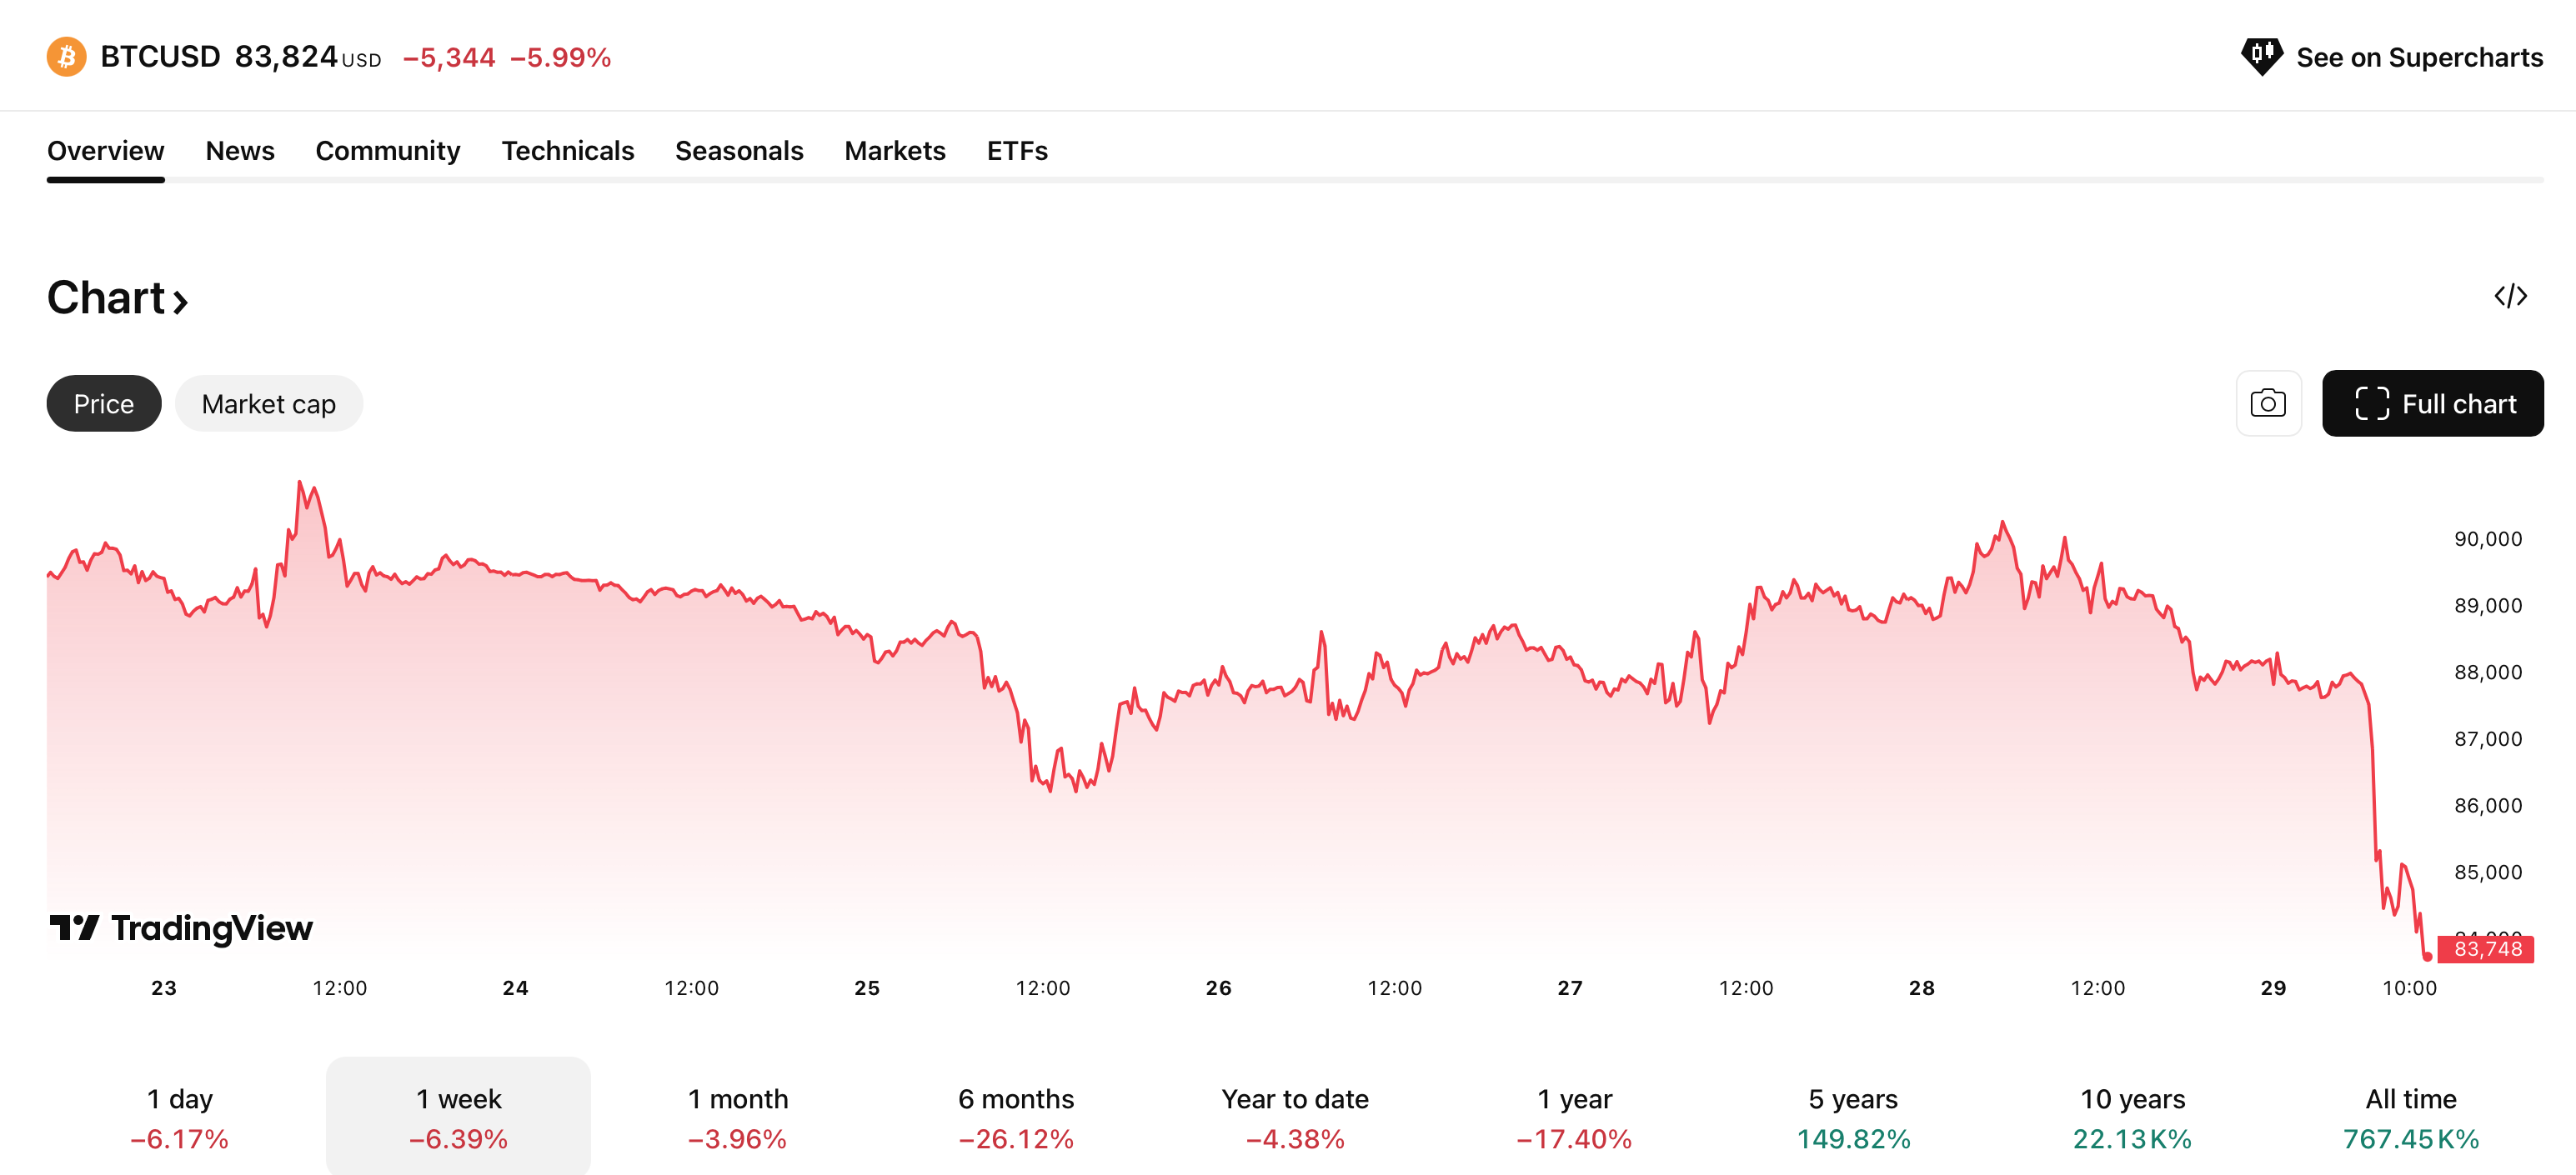Click the chart's latest price dot
This screenshot has height=1175, width=2576.
coord(2427,957)
